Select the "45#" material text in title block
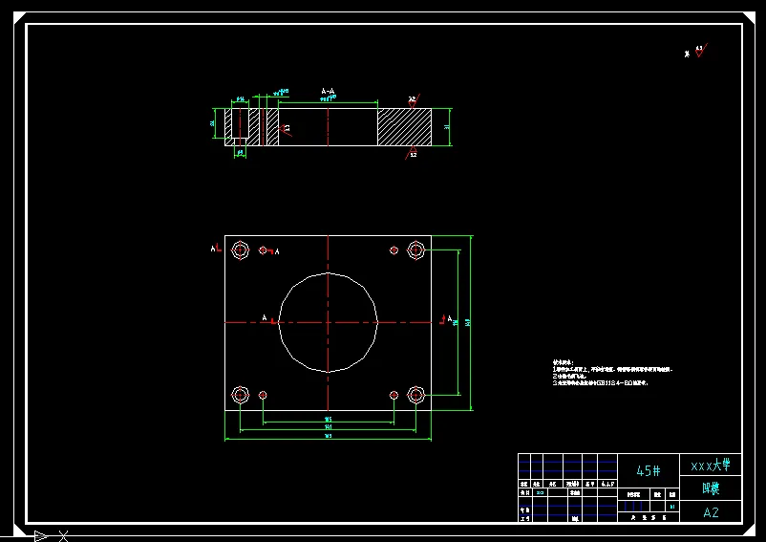Image resolution: width=766 pixels, height=542 pixels. click(649, 470)
